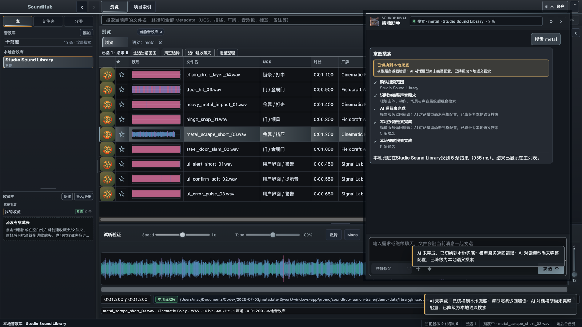The height and width of the screenshot is (327, 582).
Task: Adjust the Speed slider handle
Action: (x=183, y=235)
